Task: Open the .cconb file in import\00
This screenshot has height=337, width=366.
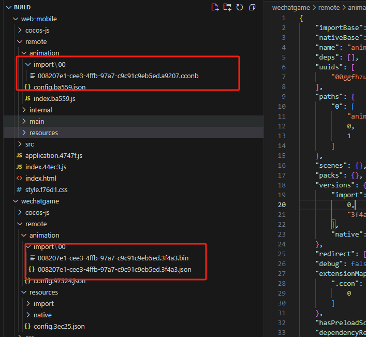Action: click(x=118, y=76)
